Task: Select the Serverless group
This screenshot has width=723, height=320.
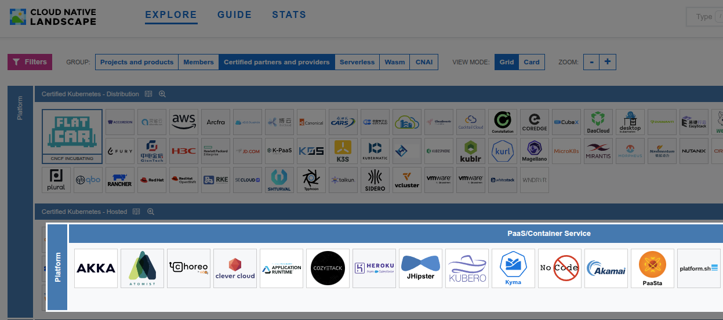Action: tap(357, 62)
